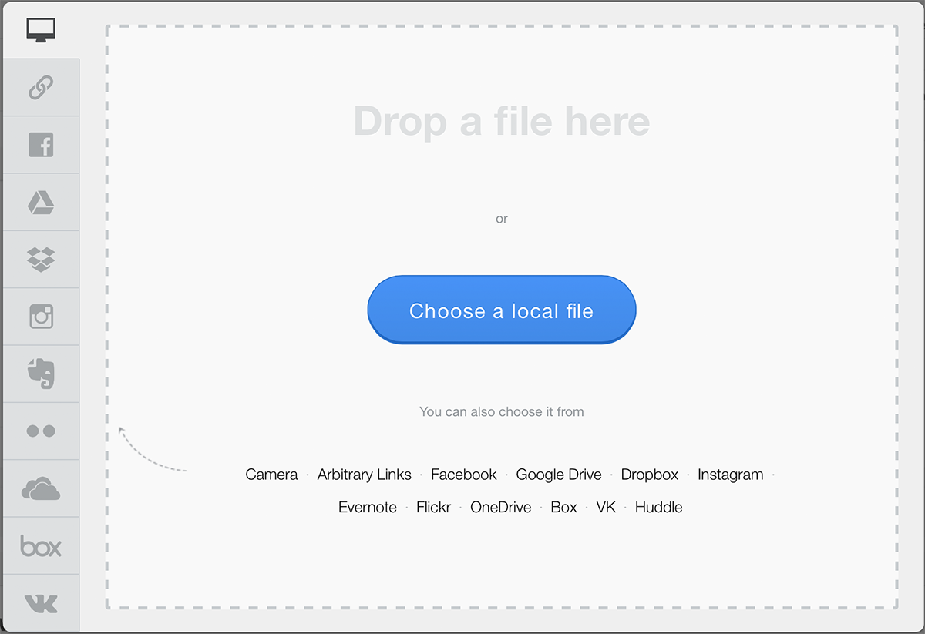The height and width of the screenshot is (634, 925).
Task: Click the 'Drop a file here' heading
Action: (502, 121)
